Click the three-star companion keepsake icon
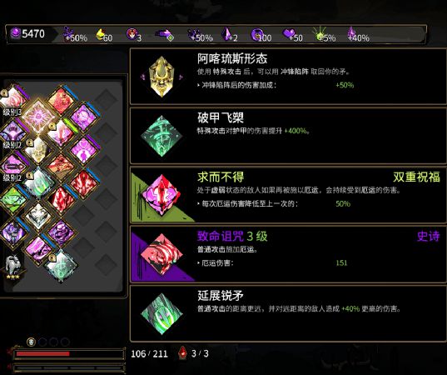The height and width of the screenshot is (375, 447). 12,267
